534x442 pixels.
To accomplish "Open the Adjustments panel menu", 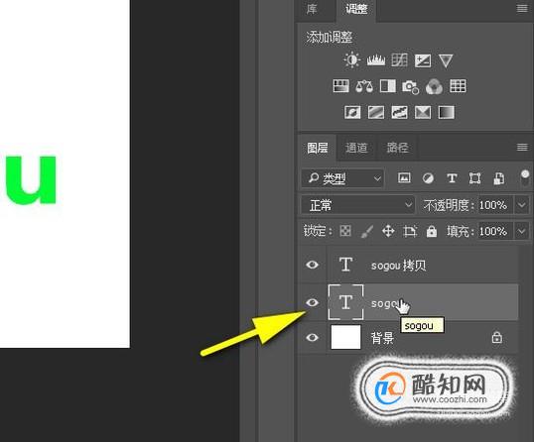I will [522, 8].
